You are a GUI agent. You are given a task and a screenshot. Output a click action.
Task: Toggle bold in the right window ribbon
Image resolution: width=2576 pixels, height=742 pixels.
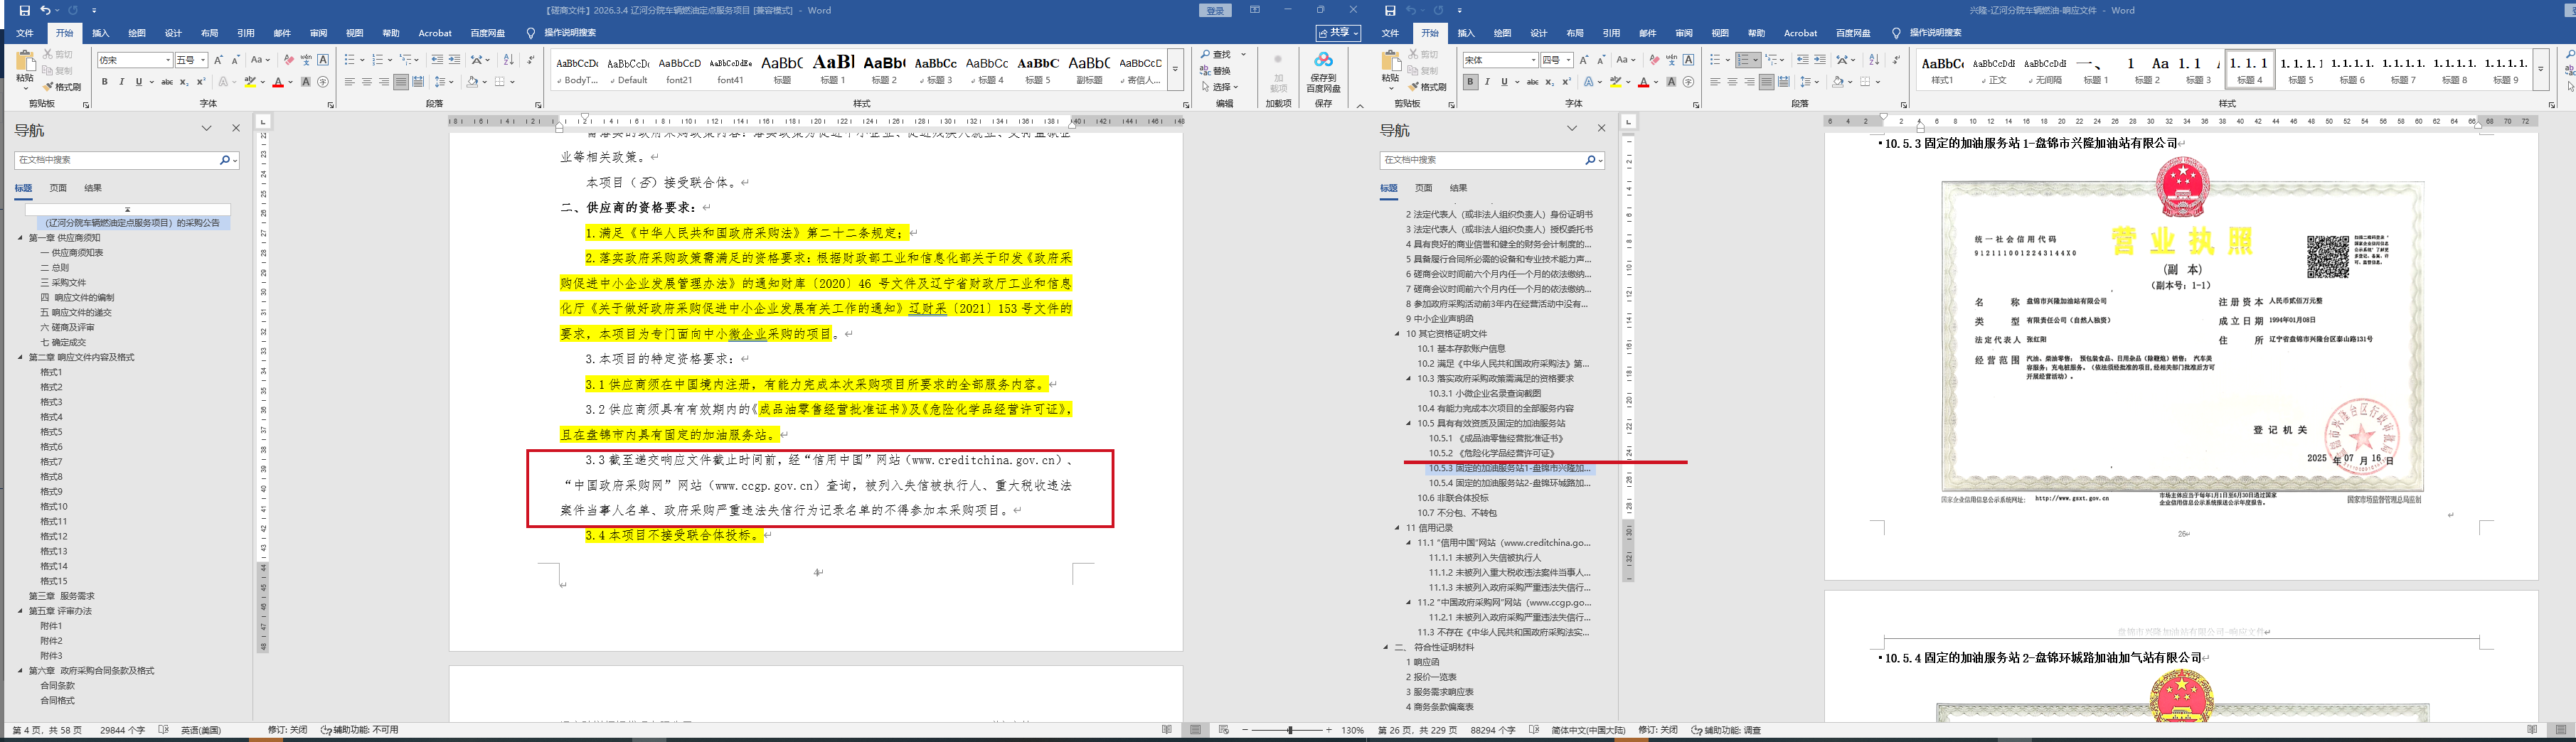click(1470, 82)
